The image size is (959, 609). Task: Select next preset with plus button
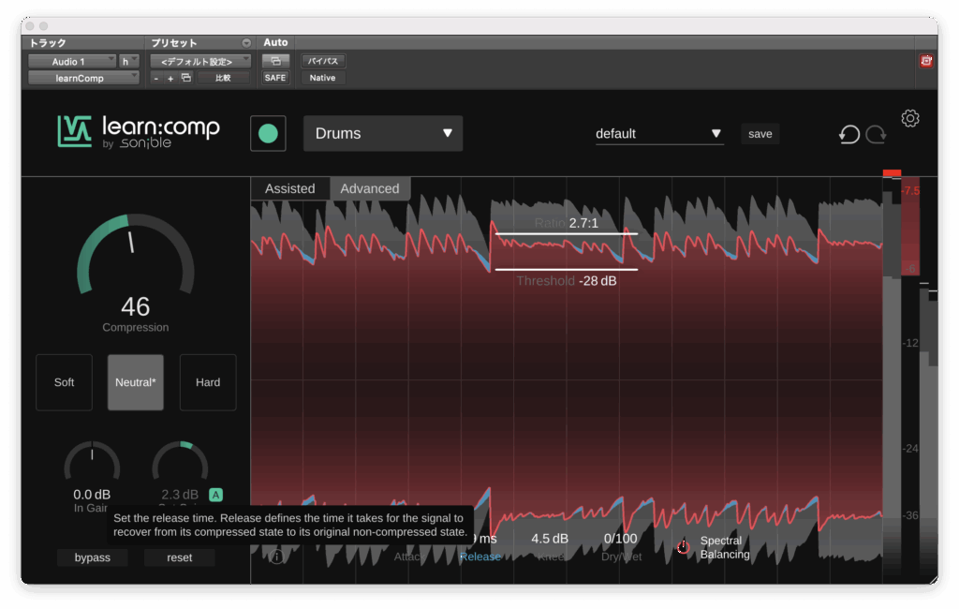[x=170, y=79]
